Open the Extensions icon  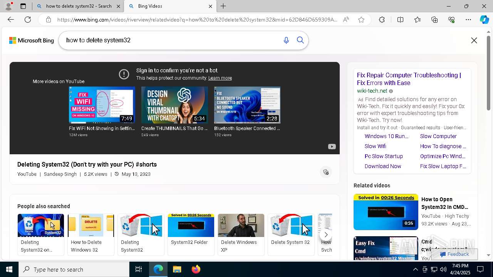382,20
